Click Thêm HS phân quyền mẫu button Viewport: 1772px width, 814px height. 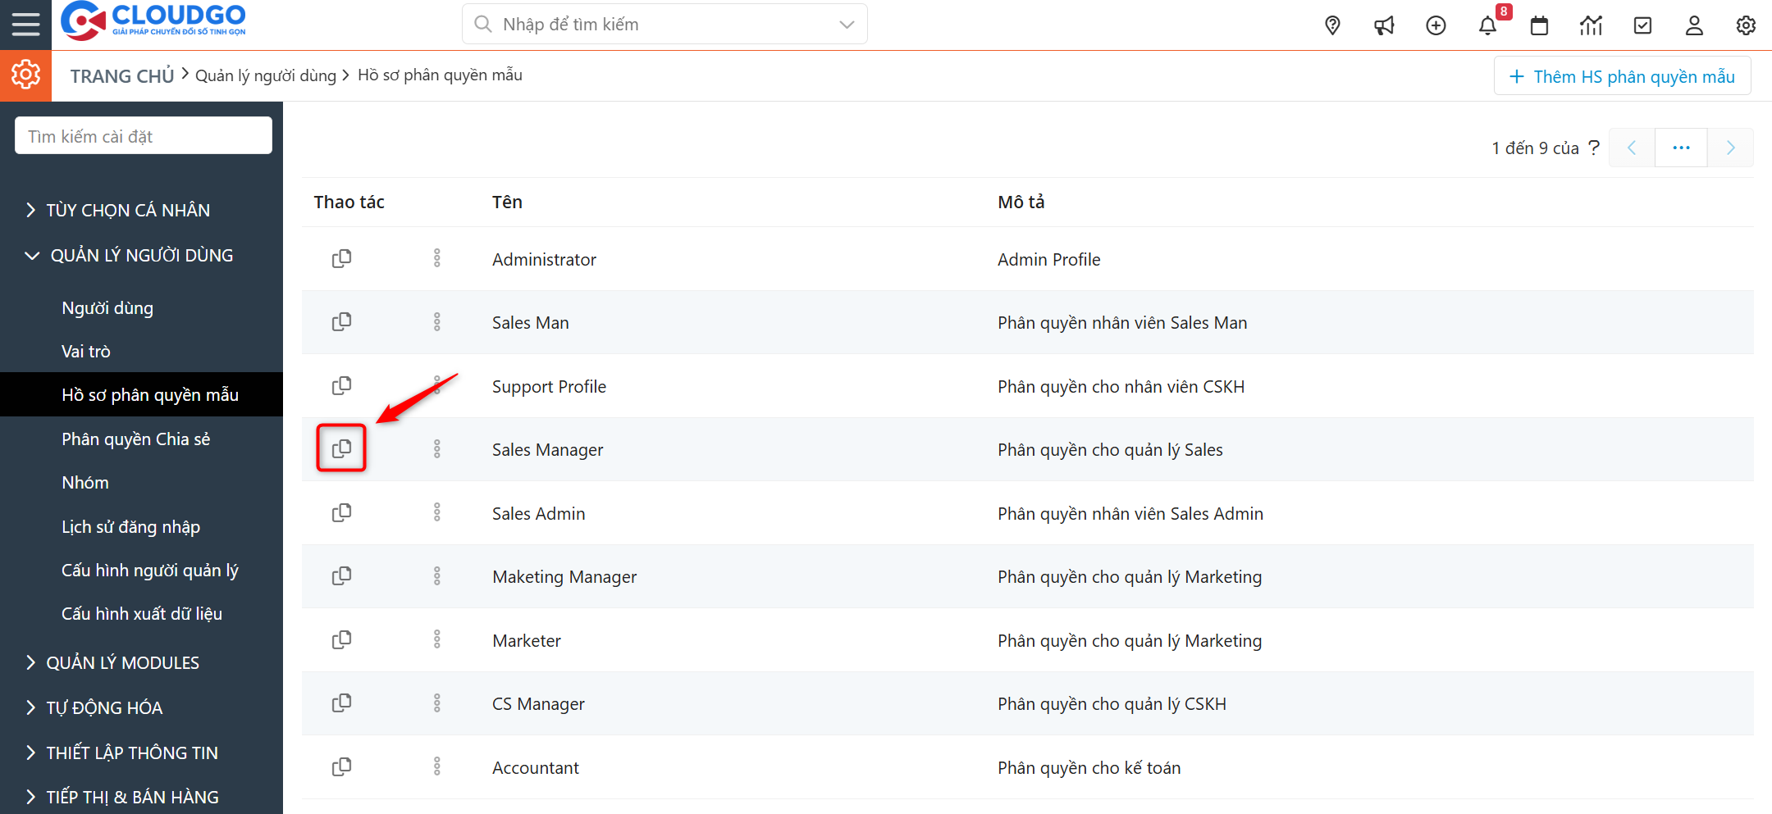tap(1622, 76)
